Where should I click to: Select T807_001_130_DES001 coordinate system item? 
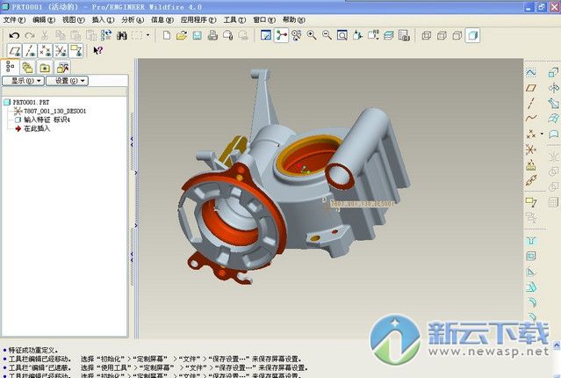(54, 111)
